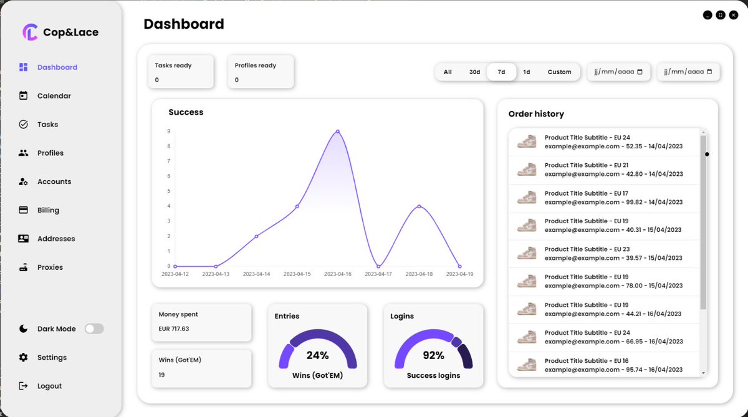The image size is (748, 417).
Task: Select the 7d time range filter
Action: (x=501, y=72)
